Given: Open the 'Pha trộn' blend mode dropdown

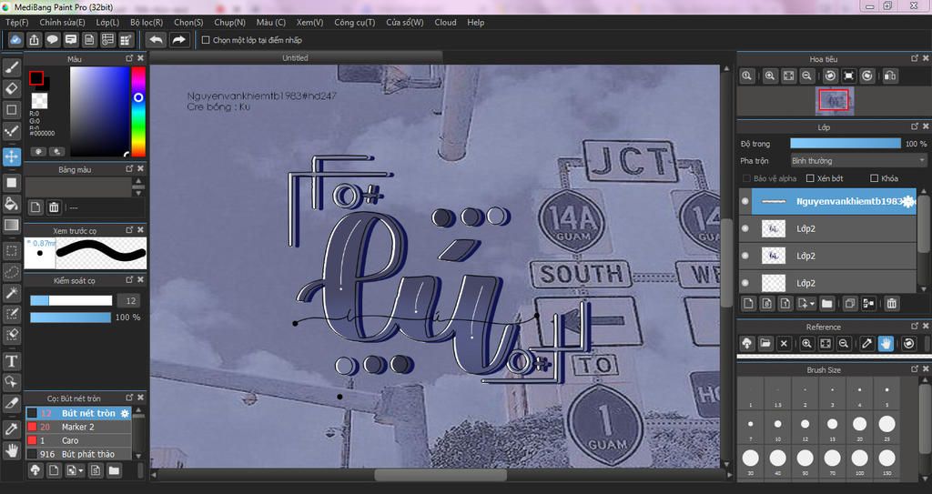Looking at the screenshot, I should click(858, 160).
